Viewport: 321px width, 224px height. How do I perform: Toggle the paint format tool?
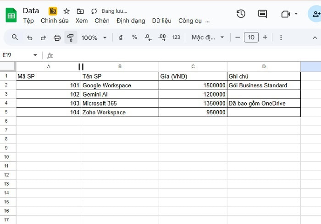tap(70, 37)
